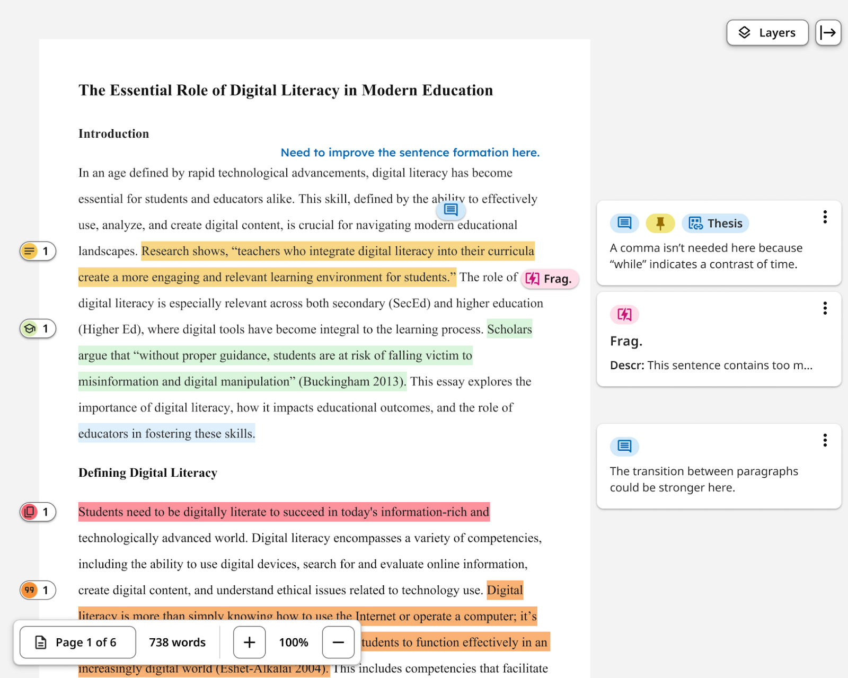Click 'The transition between paragraphs' comment text
848x678 pixels.
(x=704, y=479)
